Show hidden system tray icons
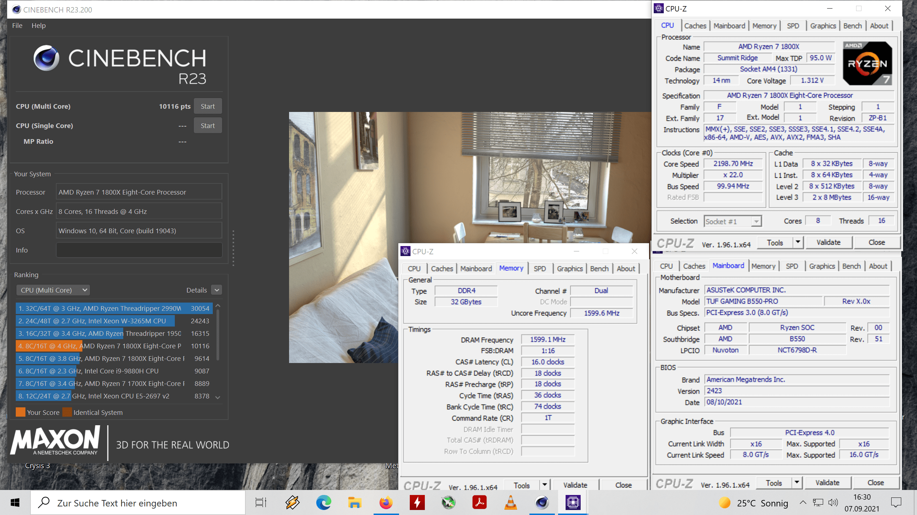The width and height of the screenshot is (917, 515). click(803, 503)
